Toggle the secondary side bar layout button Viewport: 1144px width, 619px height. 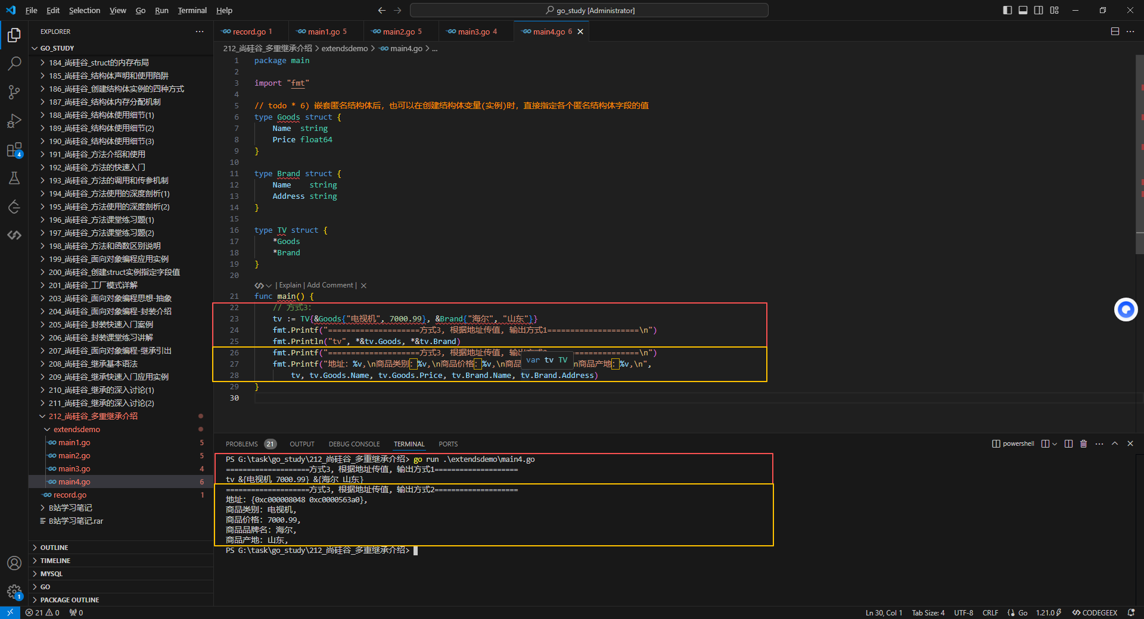1039,10
